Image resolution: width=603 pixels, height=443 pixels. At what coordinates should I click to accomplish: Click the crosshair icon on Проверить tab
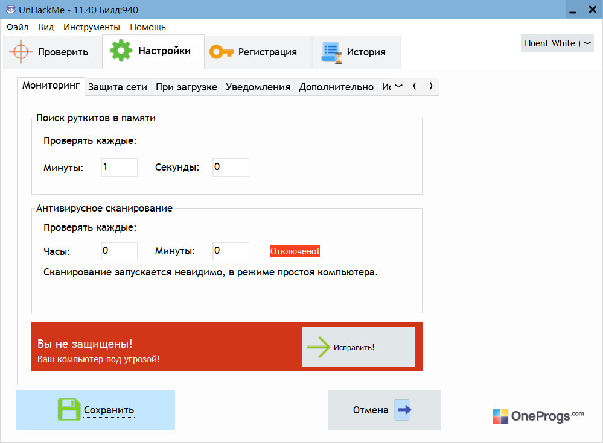(x=21, y=51)
